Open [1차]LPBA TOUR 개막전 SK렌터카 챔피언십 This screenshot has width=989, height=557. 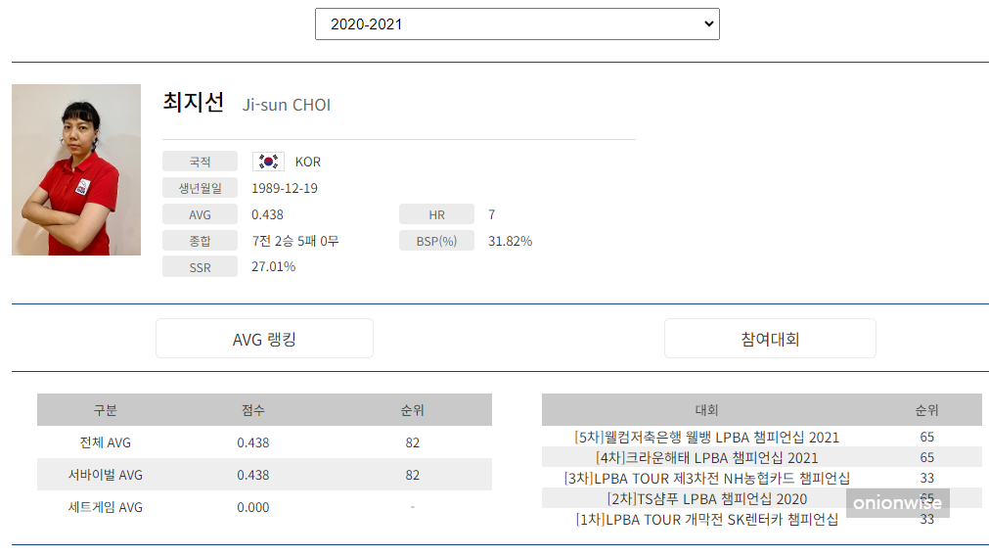[706, 520]
